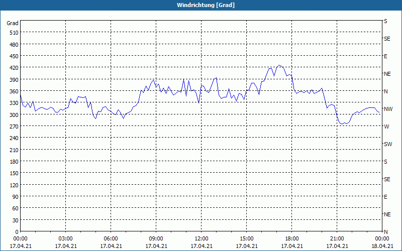This screenshot has height=251, width=402.
Task: Select the 210 y-axis value
Action: pyautogui.click(x=14, y=150)
